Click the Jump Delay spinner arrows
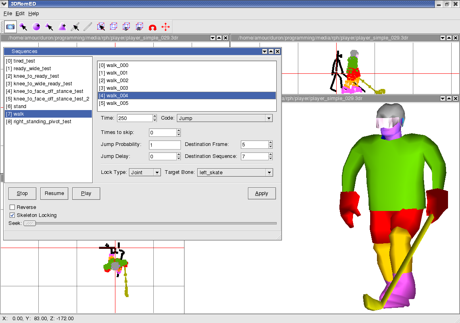The height and width of the screenshot is (323, 460). point(178,157)
